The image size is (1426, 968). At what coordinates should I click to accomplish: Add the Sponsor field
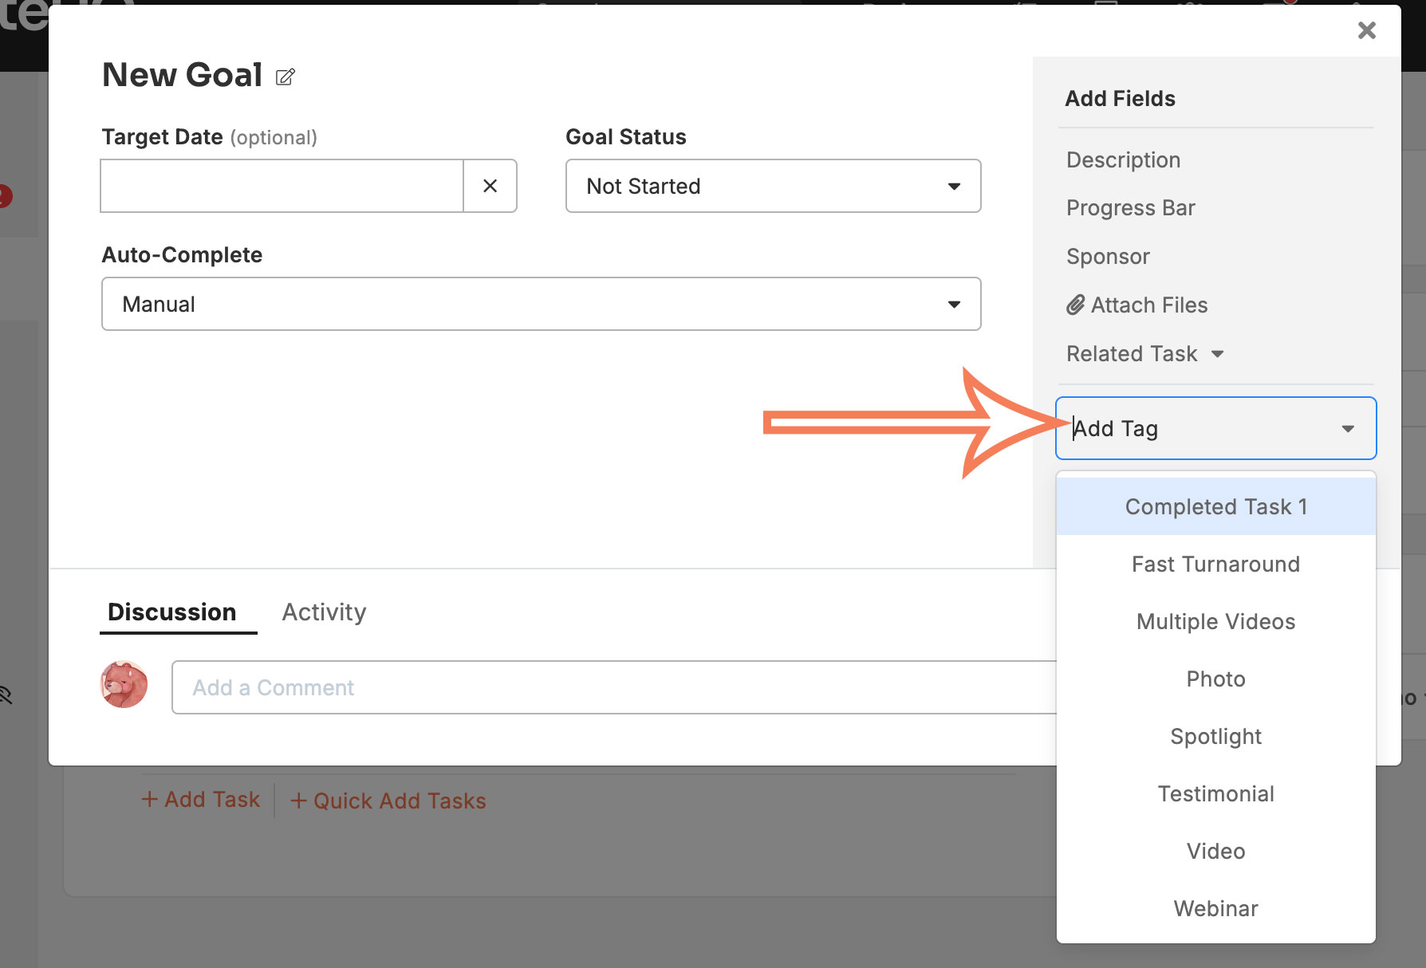click(x=1108, y=257)
